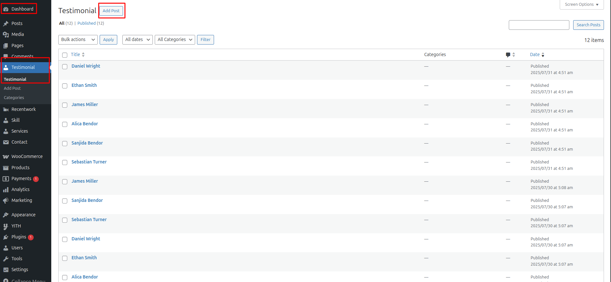Open the Bulk actions dropdown
Screen dimensions: 611x282
point(78,40)
